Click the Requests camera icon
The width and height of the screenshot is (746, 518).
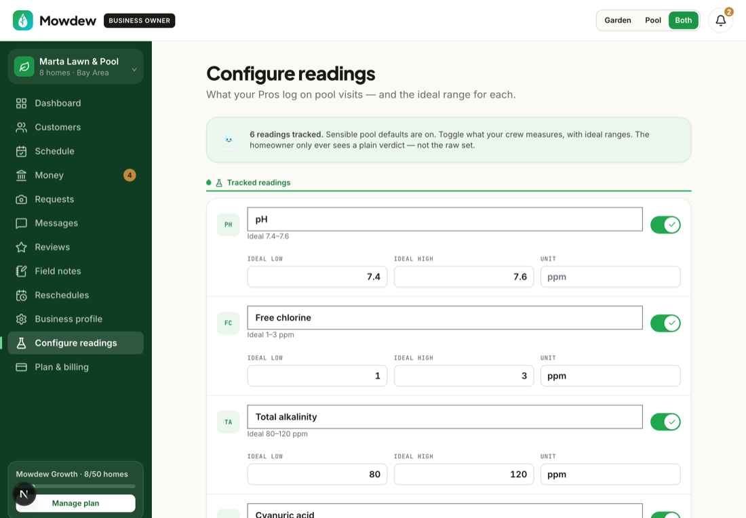pyautogui.click(x=22, y=199)
